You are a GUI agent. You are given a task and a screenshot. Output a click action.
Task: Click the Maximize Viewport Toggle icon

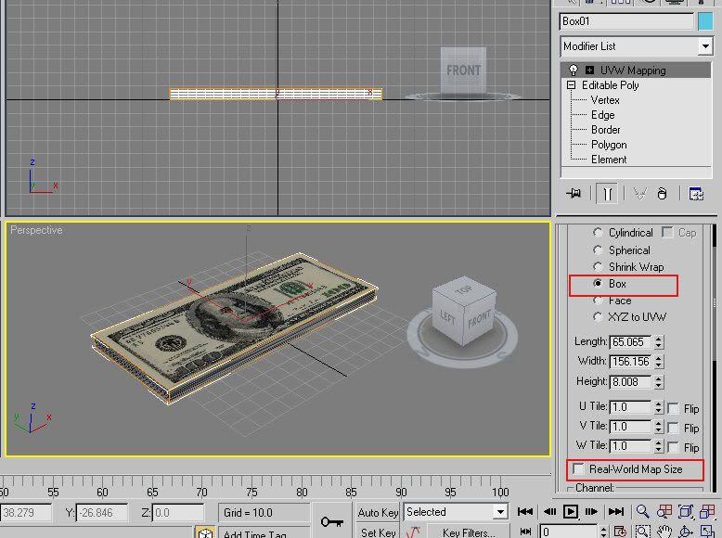707,532
